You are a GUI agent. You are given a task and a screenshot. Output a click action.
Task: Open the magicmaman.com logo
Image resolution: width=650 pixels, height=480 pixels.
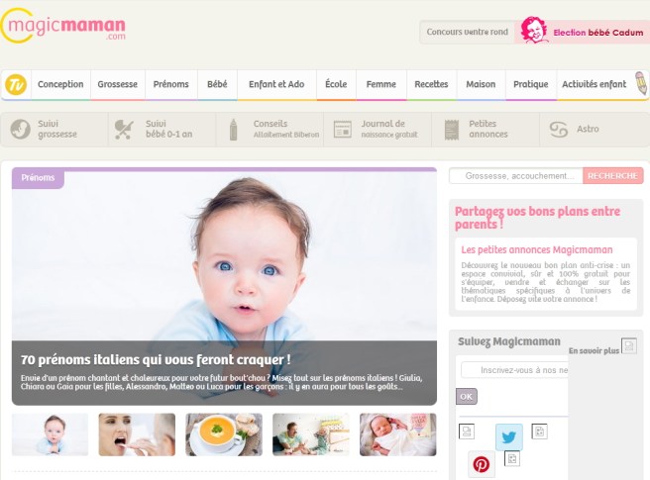tap(63, 26)
